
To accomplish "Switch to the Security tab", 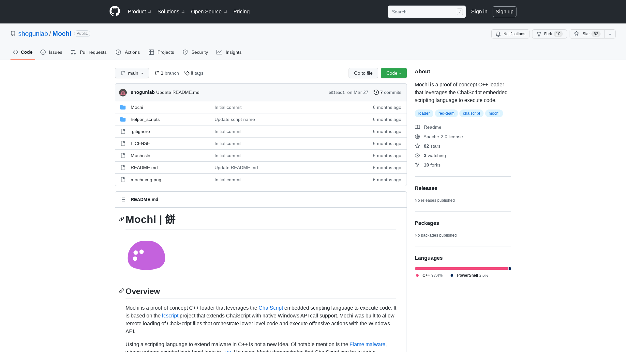I will [x=195, y=52].
